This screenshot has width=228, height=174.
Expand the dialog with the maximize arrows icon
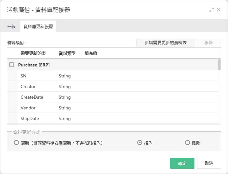point(212,10)
